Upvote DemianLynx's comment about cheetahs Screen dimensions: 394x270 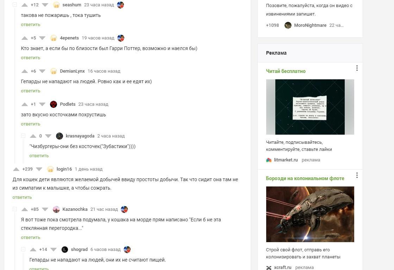[x=25, y=71]
